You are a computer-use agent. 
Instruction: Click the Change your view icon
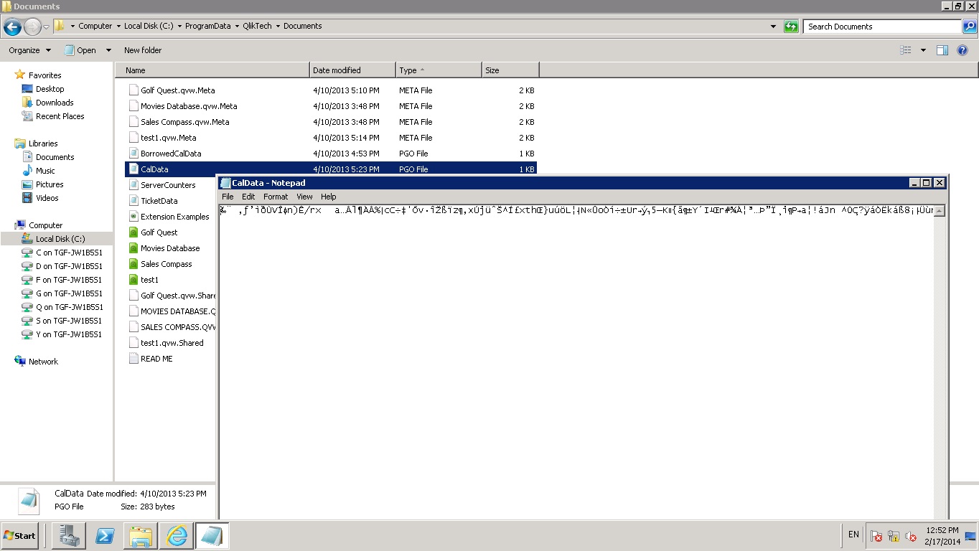point(906,50)
